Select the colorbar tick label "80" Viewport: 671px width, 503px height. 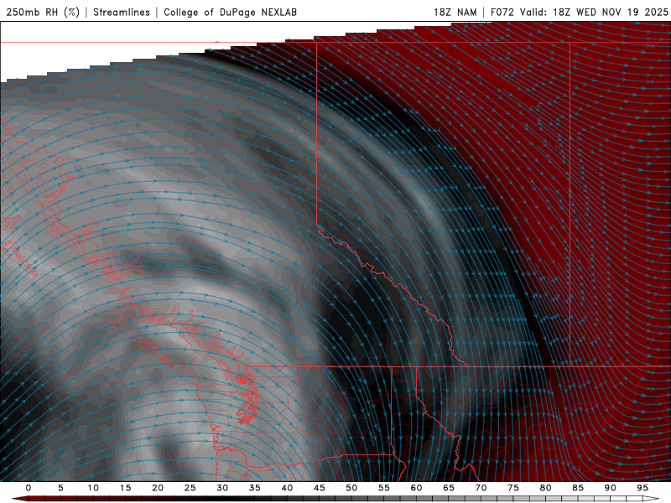tap(545, 488)
